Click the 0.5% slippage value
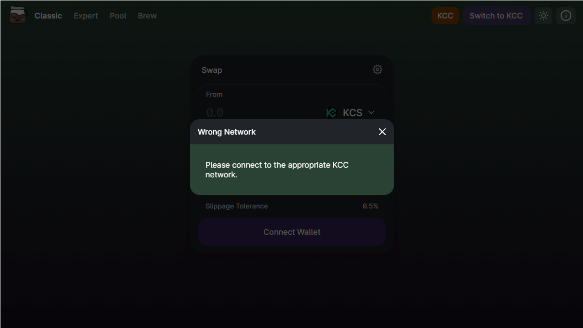 pos(370,206)
